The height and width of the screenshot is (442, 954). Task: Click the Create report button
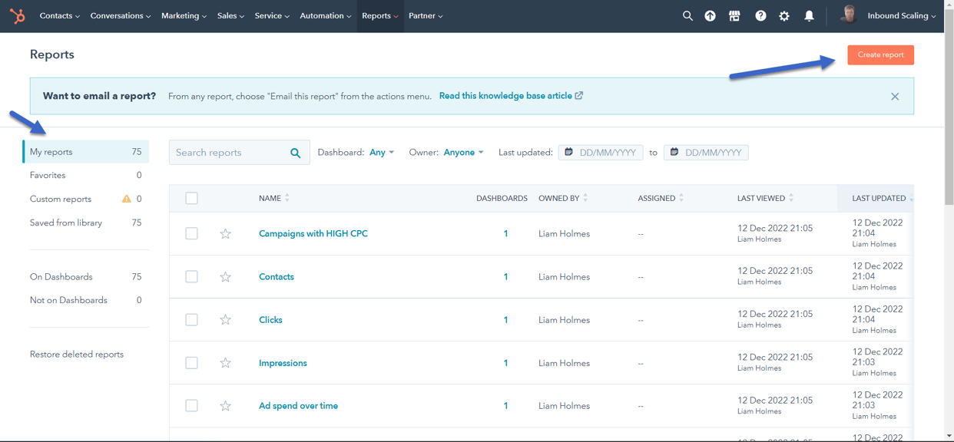pyautogui.click(x=880, y=54)
